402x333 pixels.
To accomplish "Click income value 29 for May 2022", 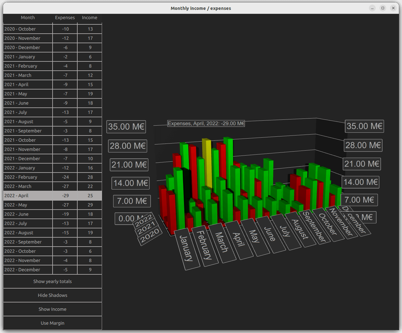I will (90, 205).
